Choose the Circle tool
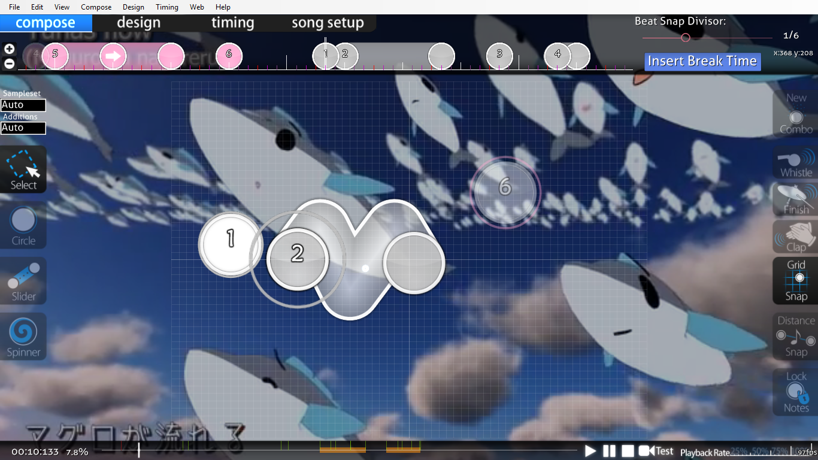The width and height of the screenshot is (818, 460). [x=23, y=225]
